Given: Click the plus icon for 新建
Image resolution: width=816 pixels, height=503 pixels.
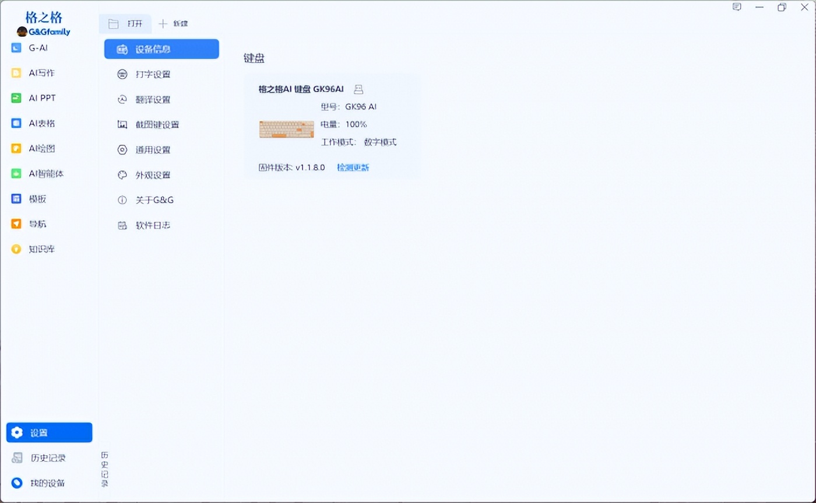Looking at the screenshot, I should [x=163, y=24].
